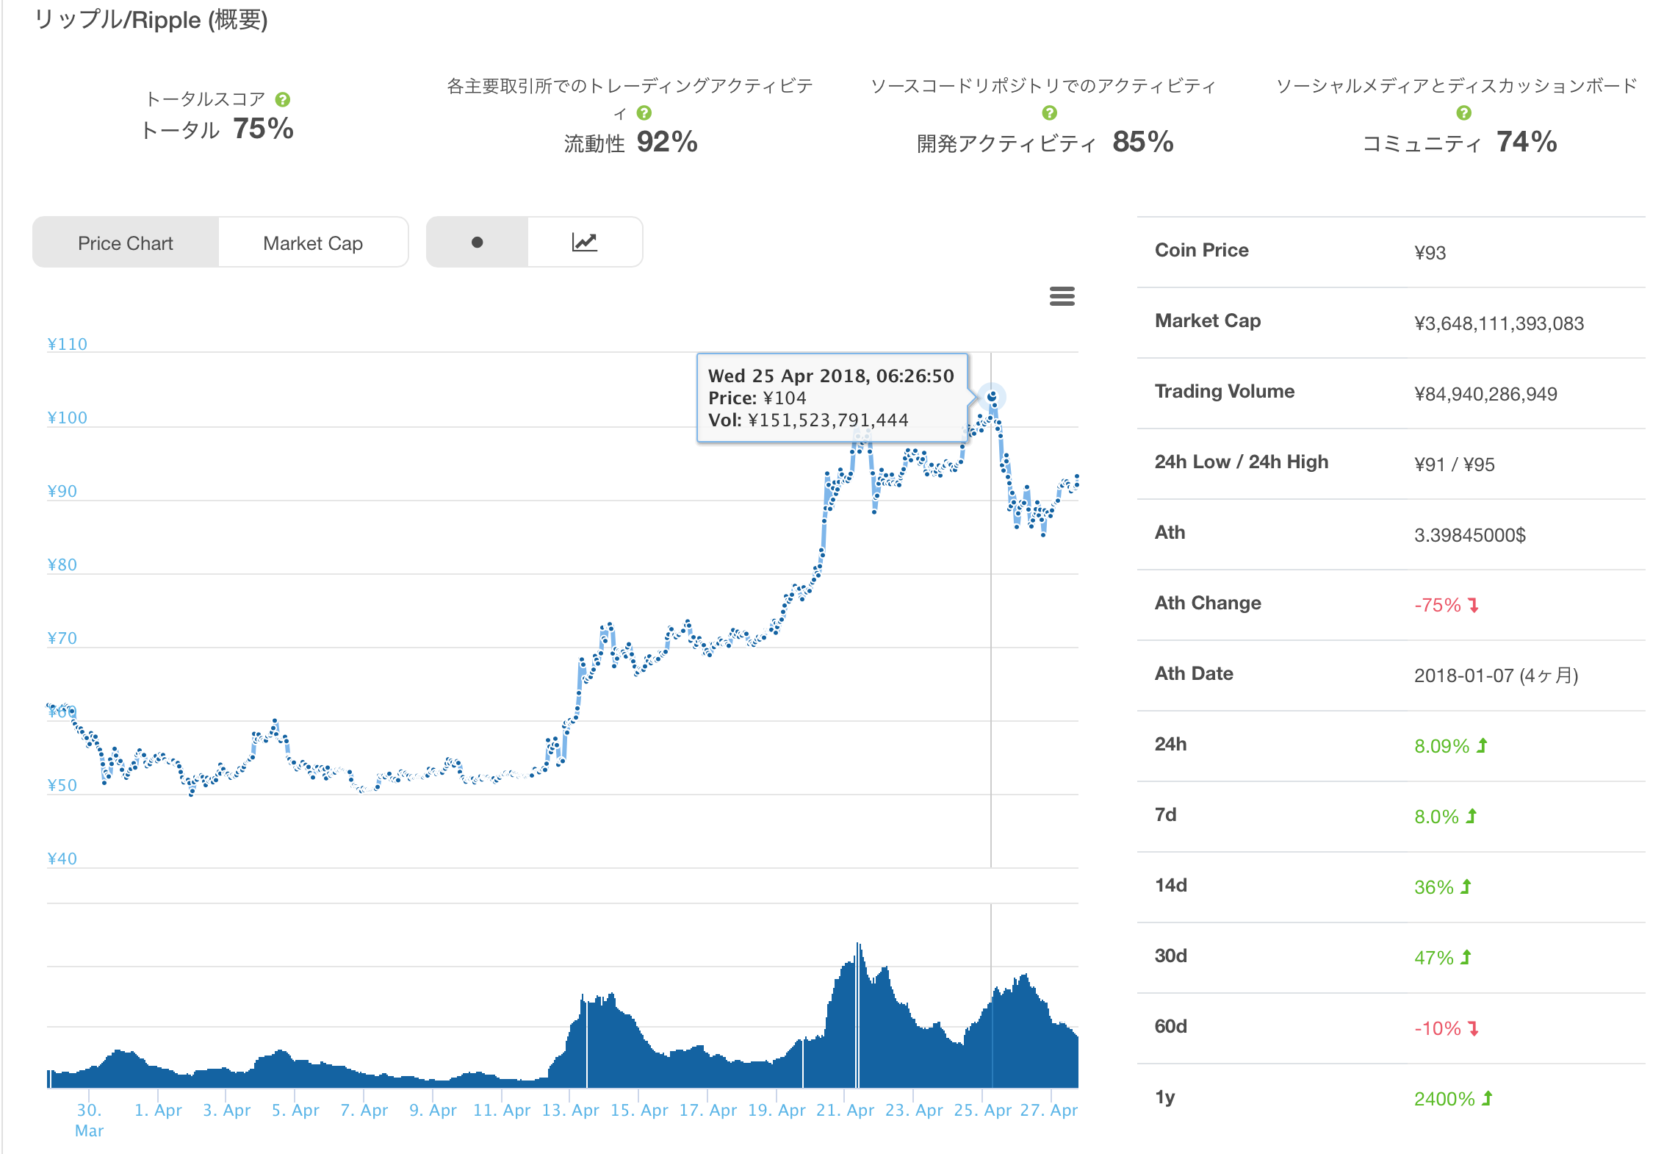The image size is (1675, 1154).
Task: Select the dot scatter chart mode
Action: pyautogui.click(x=477, y=242)
